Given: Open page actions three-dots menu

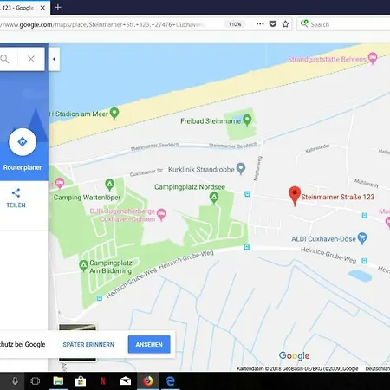Looking at the screenshot, I should point(260,24).
